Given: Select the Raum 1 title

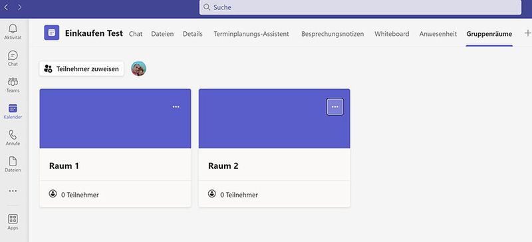Looking at the screenshot, I should tap(64, 166).
